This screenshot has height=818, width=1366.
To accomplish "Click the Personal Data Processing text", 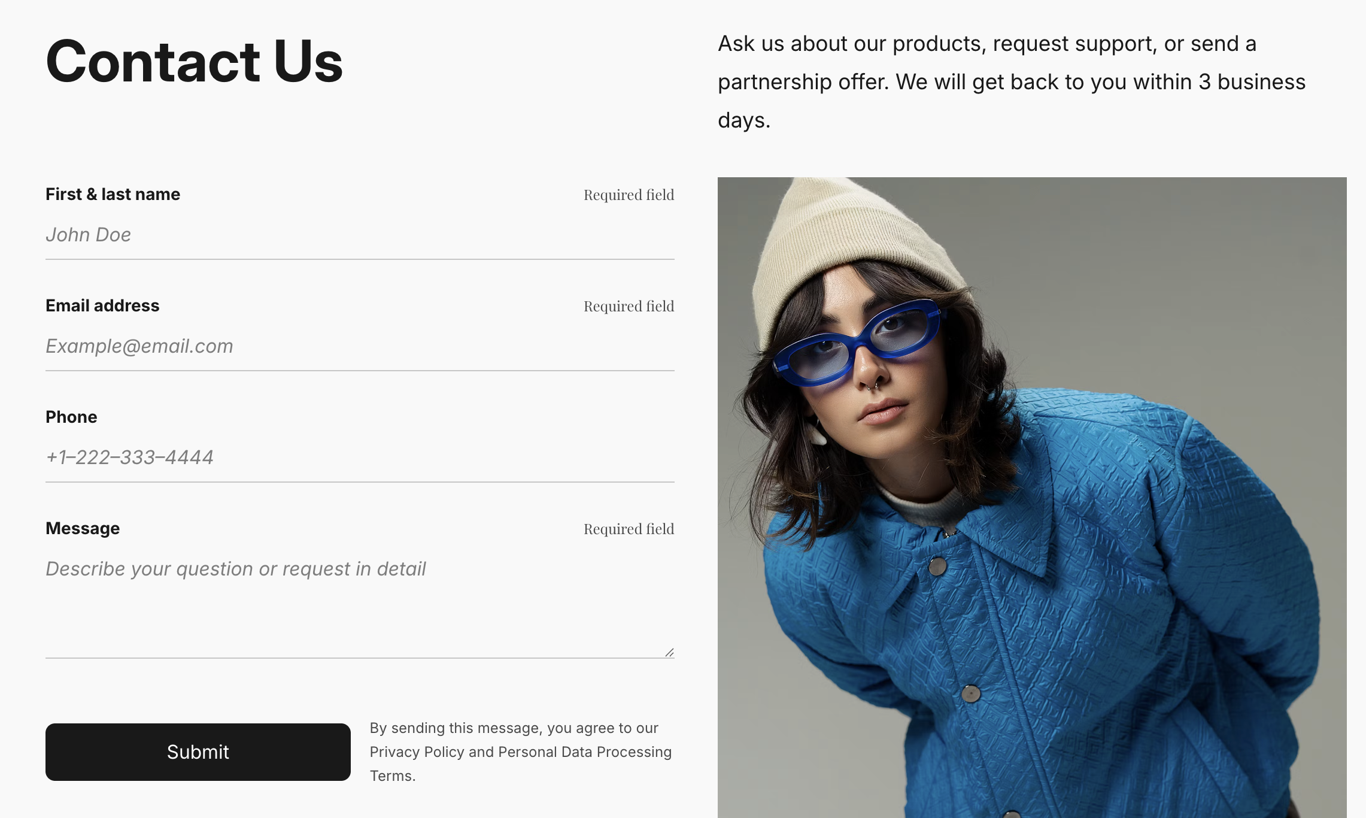I will click(x=584, y=752).
